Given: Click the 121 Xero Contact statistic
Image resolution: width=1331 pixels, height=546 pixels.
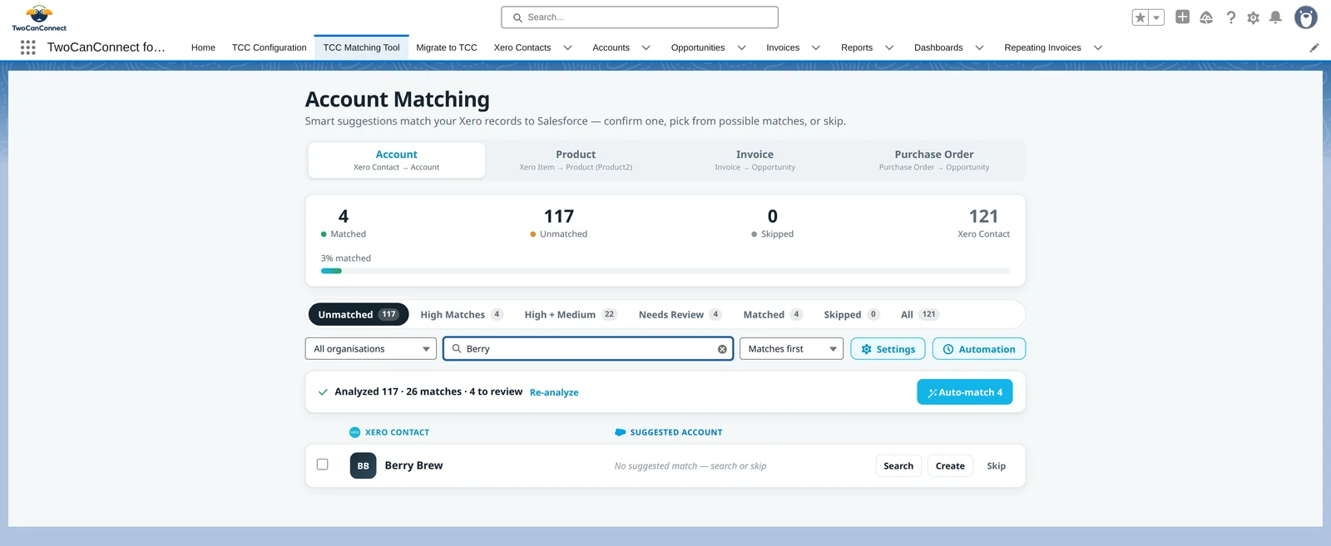Looking at the screenshot, I should [x=983, y=223].
